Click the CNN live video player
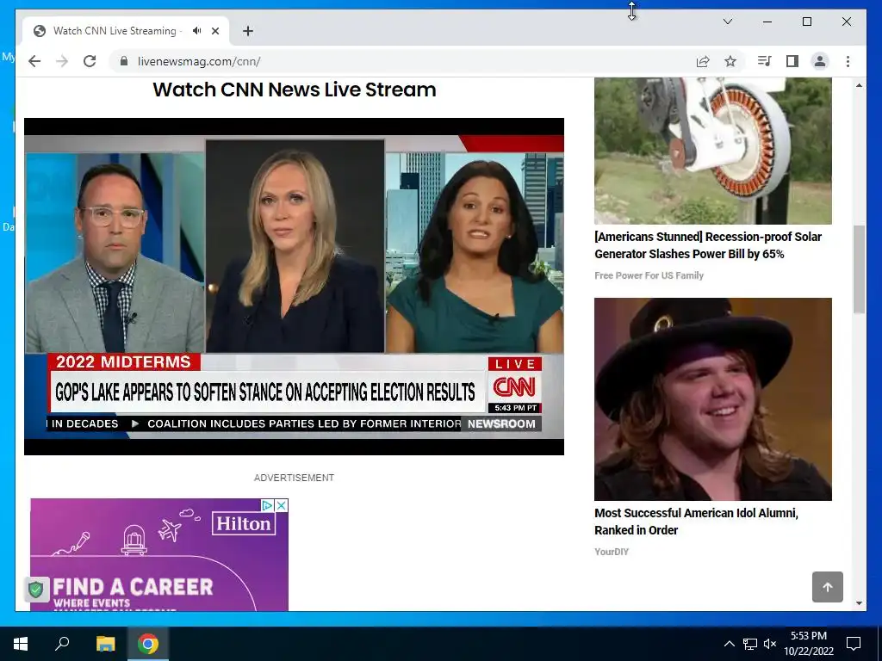The image size is (882, 661). coord(295,286)
